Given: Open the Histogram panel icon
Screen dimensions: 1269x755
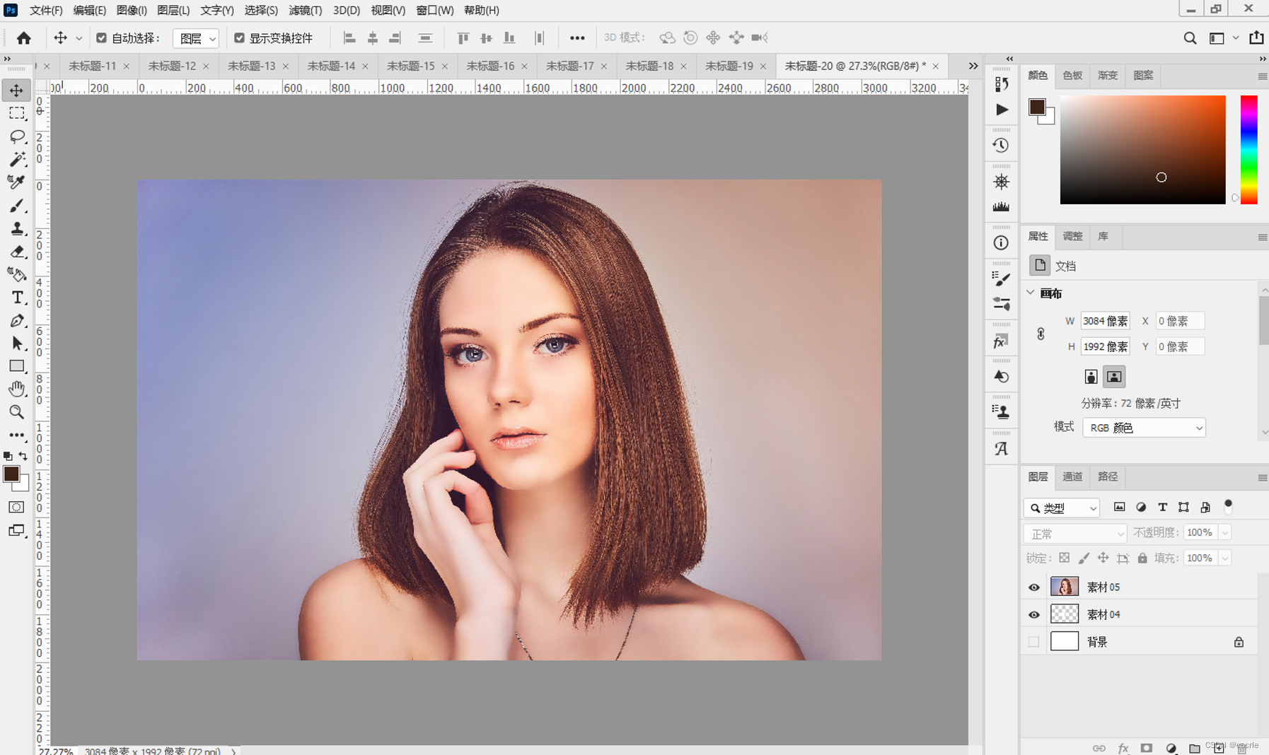Looking at the screenshot, I should 1001,206.
